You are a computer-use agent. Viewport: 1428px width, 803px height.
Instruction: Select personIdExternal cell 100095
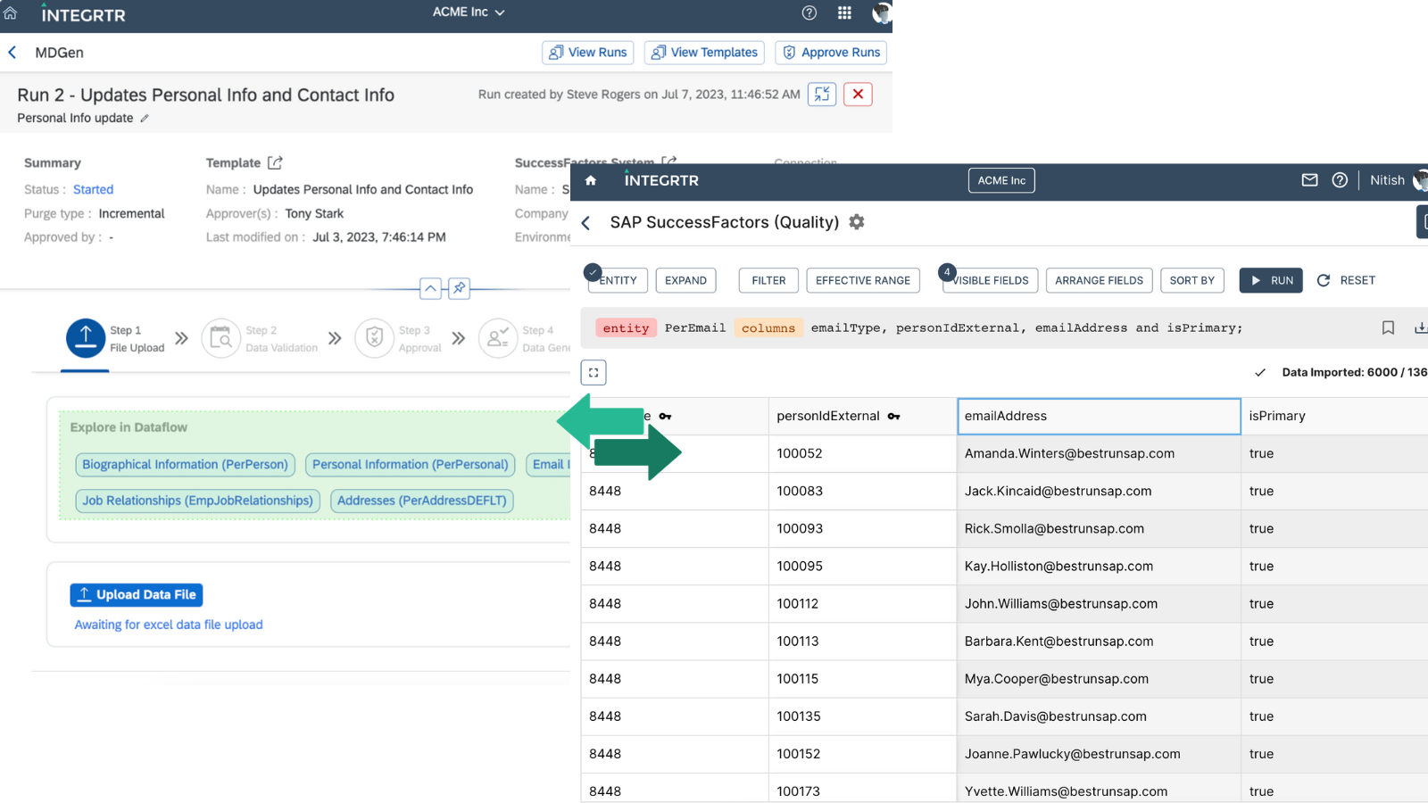point(862,567)
